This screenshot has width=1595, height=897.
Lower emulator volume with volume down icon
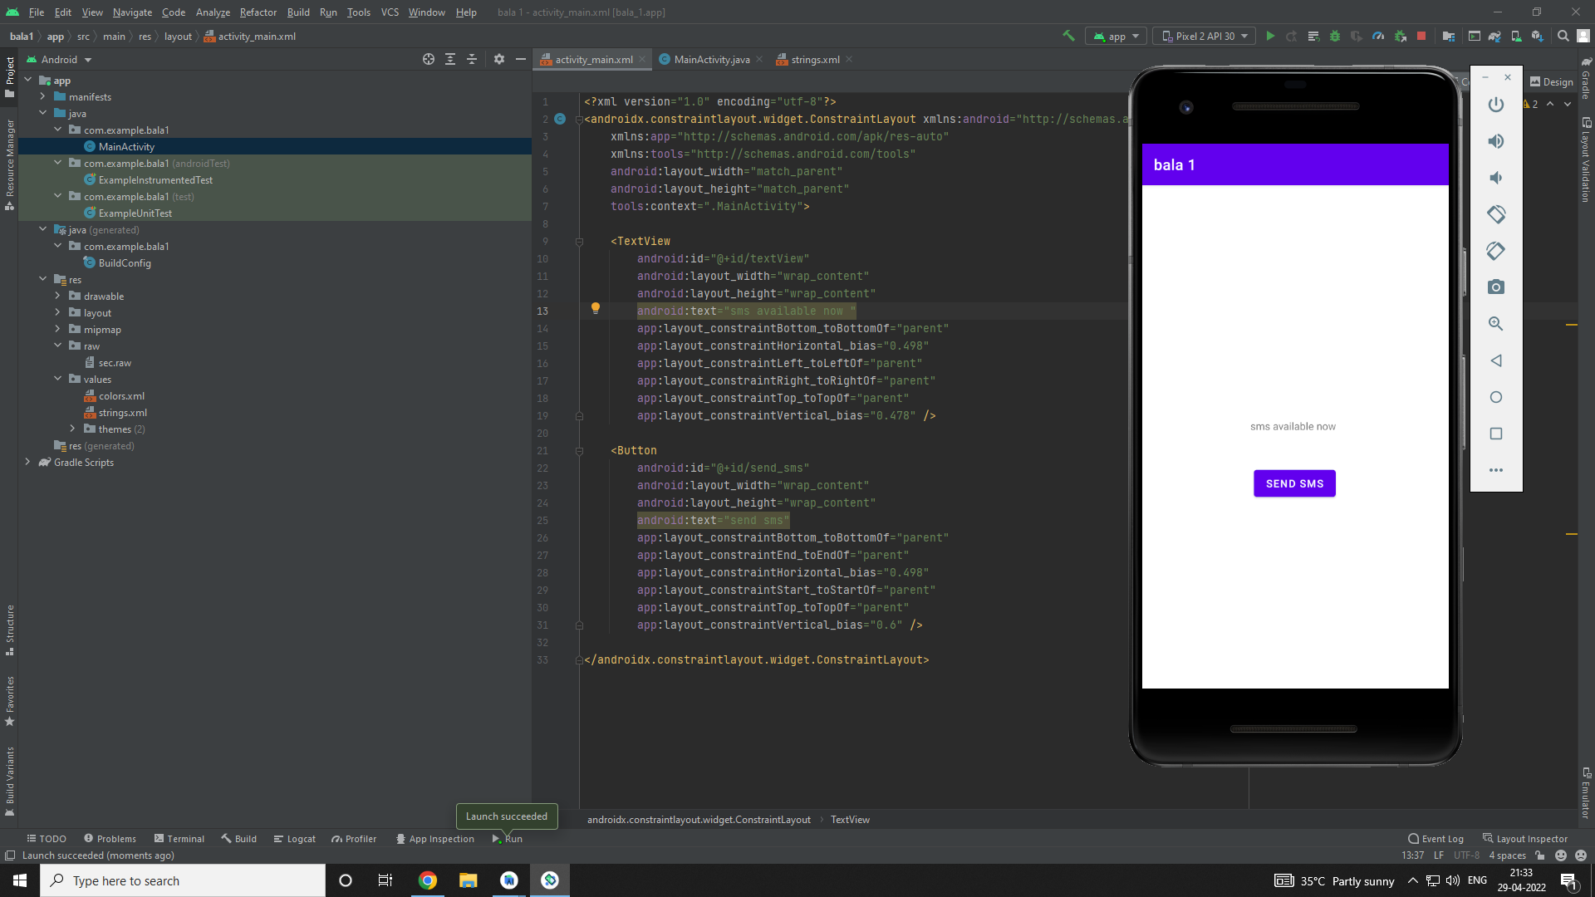(x=1496, y=178)
